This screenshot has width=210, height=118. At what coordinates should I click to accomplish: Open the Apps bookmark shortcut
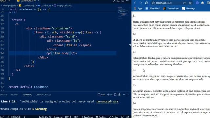138,8
